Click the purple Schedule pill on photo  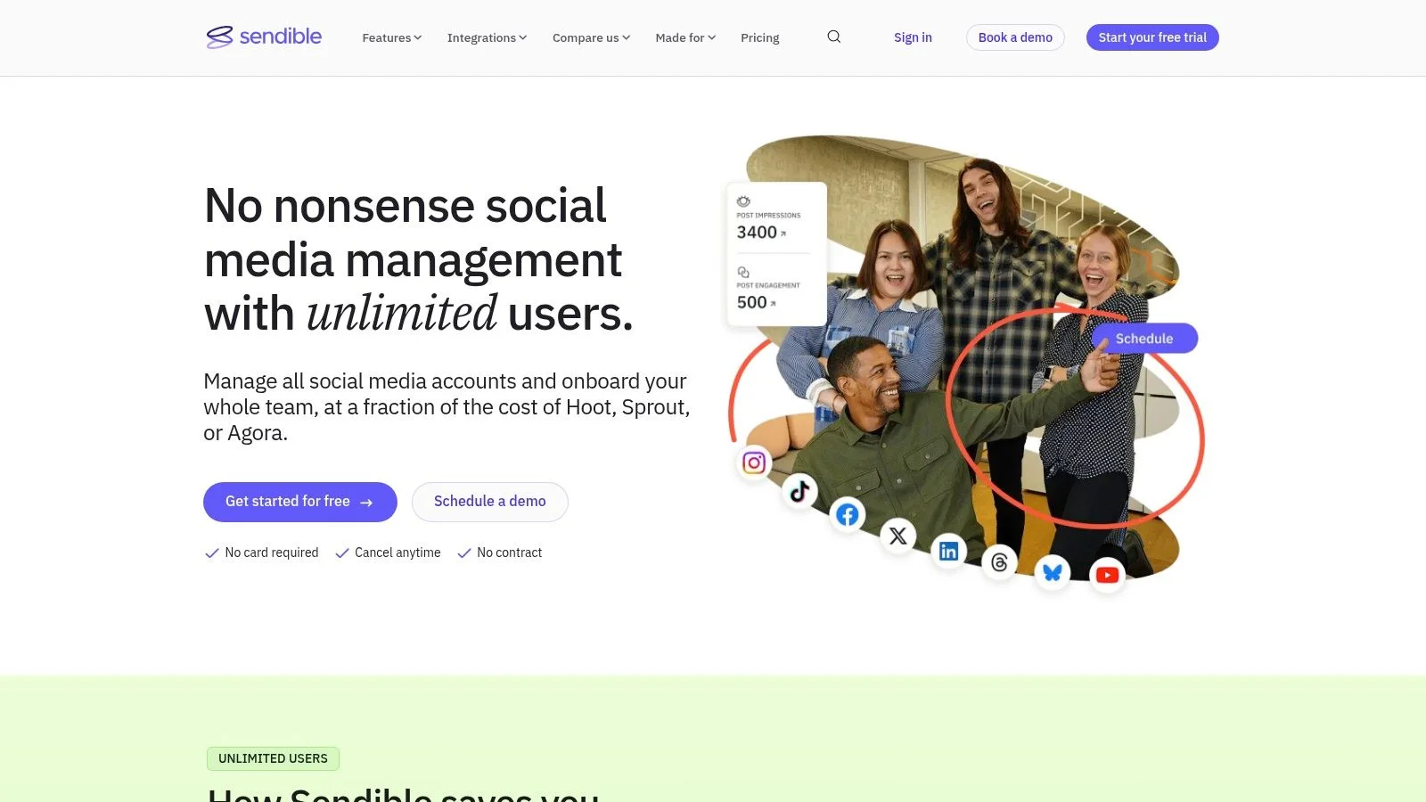pyautogui.click(x=1144, y=339)
